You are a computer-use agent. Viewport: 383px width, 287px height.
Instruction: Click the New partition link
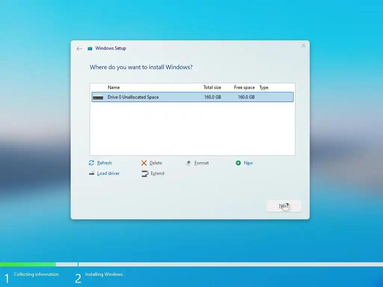tap(248, 163)
